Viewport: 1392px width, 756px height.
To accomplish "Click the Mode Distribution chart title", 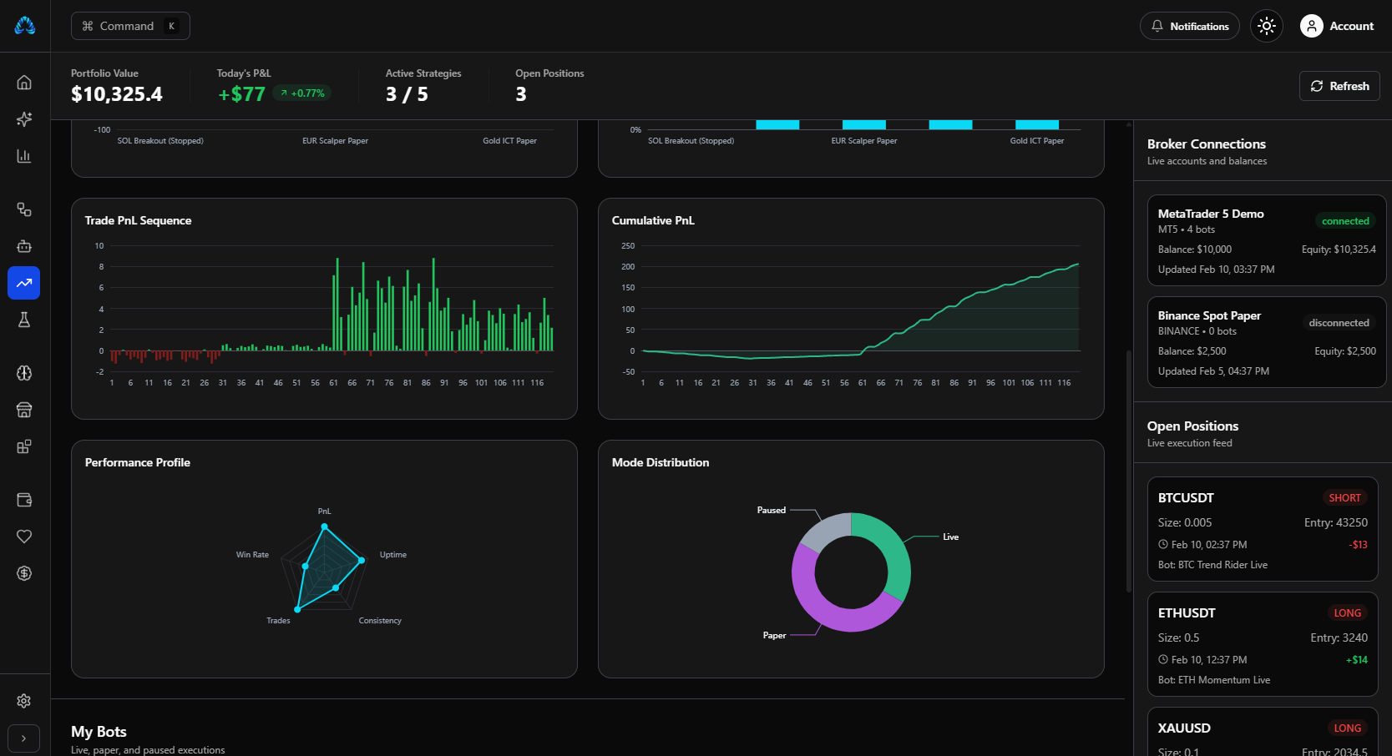I will tap(661, 462).
